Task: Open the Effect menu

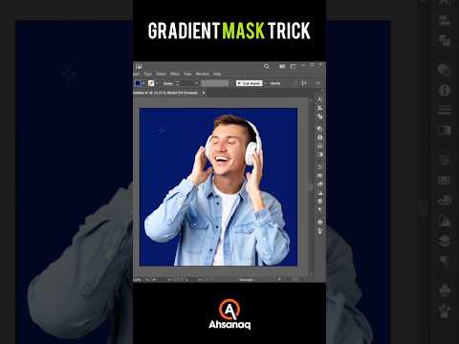Action: point(175,74)
